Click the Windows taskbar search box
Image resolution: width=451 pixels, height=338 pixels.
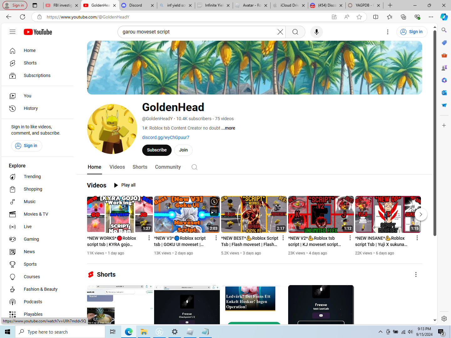point(60,332)
